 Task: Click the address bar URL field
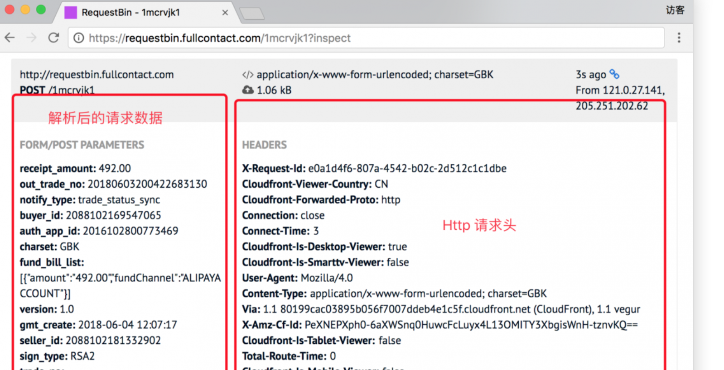click(x=366, y=38)
